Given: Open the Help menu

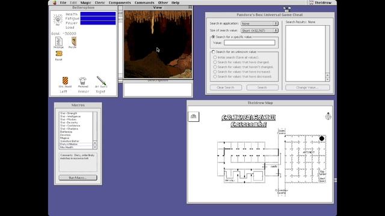Looking at the screenshot, I should (x=175, y=2).
